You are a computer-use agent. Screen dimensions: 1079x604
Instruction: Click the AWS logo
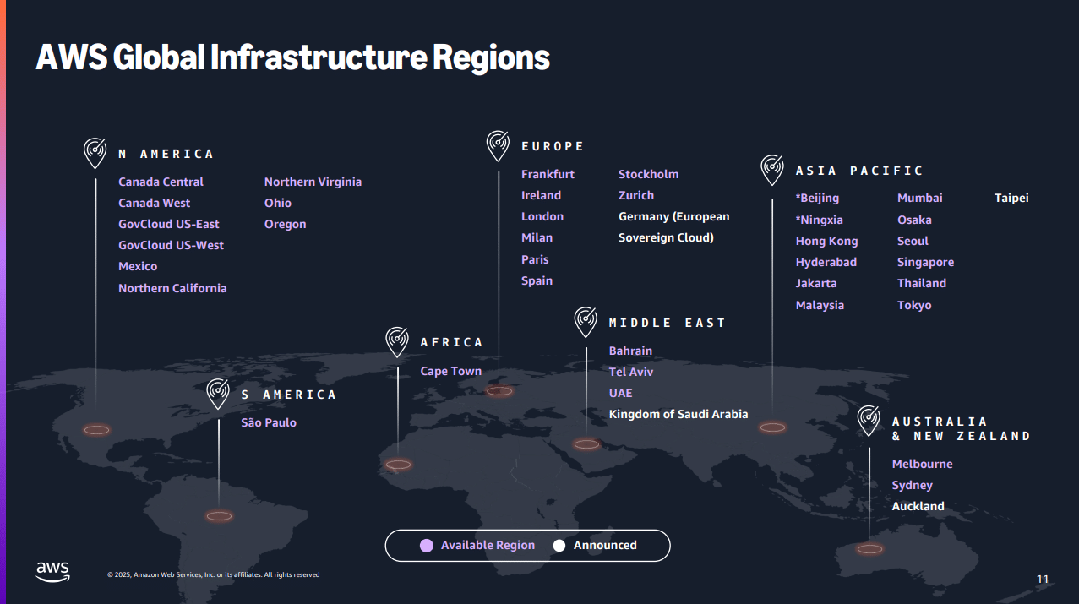(x=52, y=572)
